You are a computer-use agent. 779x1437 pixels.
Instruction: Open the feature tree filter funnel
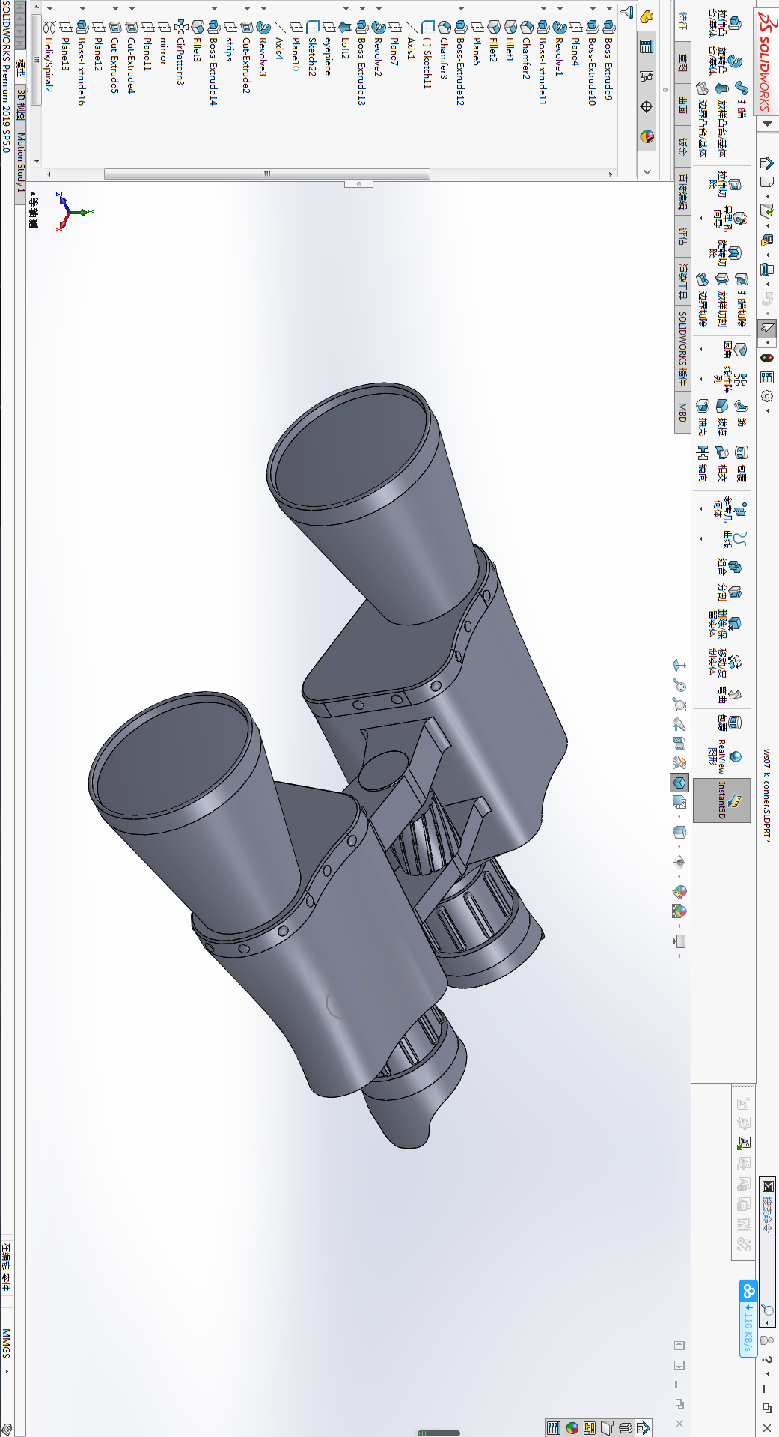(628, 13)
